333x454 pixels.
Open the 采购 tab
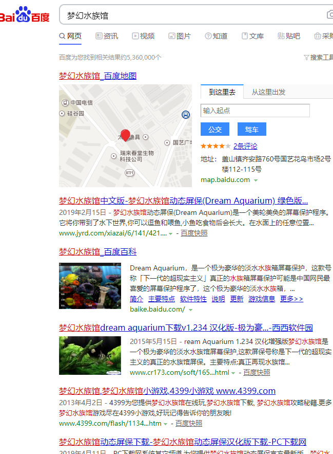coord(323,36)
